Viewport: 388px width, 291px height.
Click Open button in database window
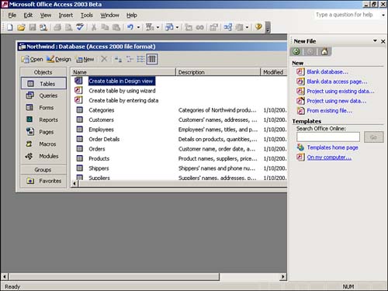click(32, 59)
